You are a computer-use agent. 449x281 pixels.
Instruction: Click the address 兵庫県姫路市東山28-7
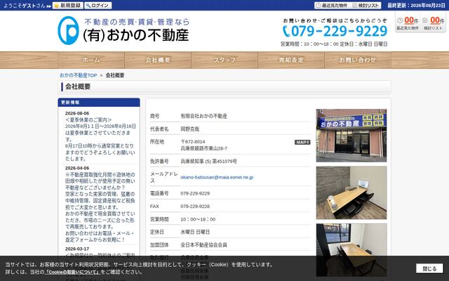[x=204, y=148]
